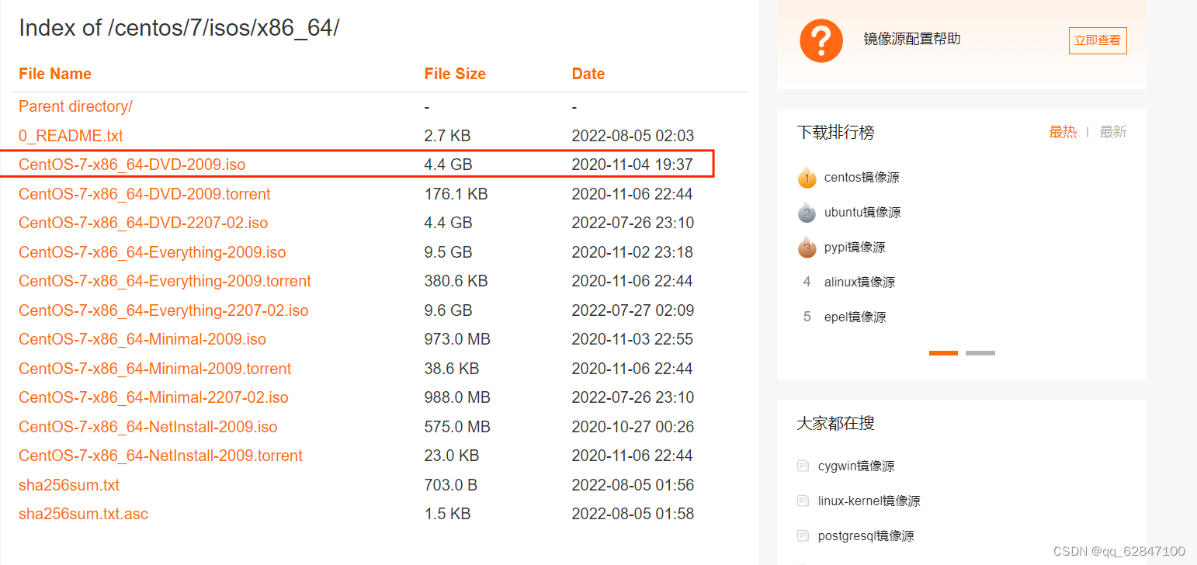Click the File Name column header
The image size is (1197, 565).
[x=55, y=74]
